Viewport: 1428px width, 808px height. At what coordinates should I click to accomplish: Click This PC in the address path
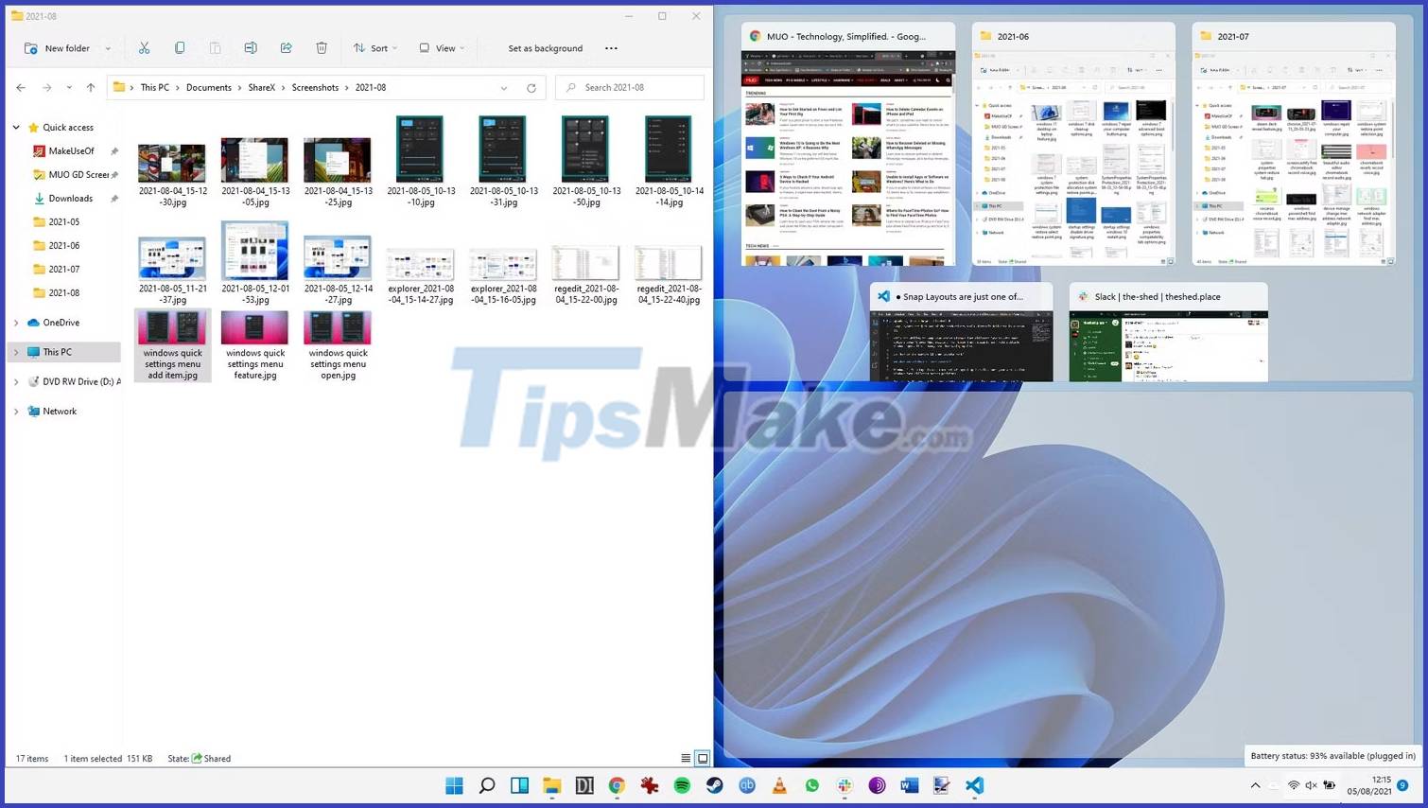[155, 88]
